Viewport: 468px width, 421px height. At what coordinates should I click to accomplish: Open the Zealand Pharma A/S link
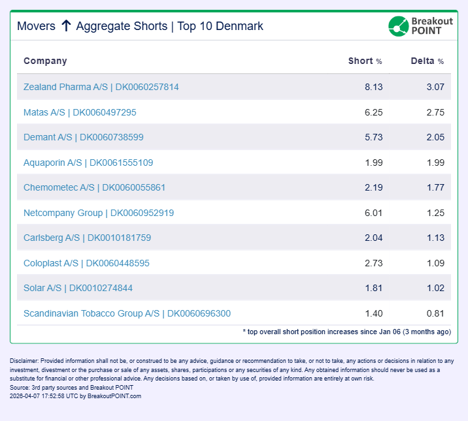101,87
